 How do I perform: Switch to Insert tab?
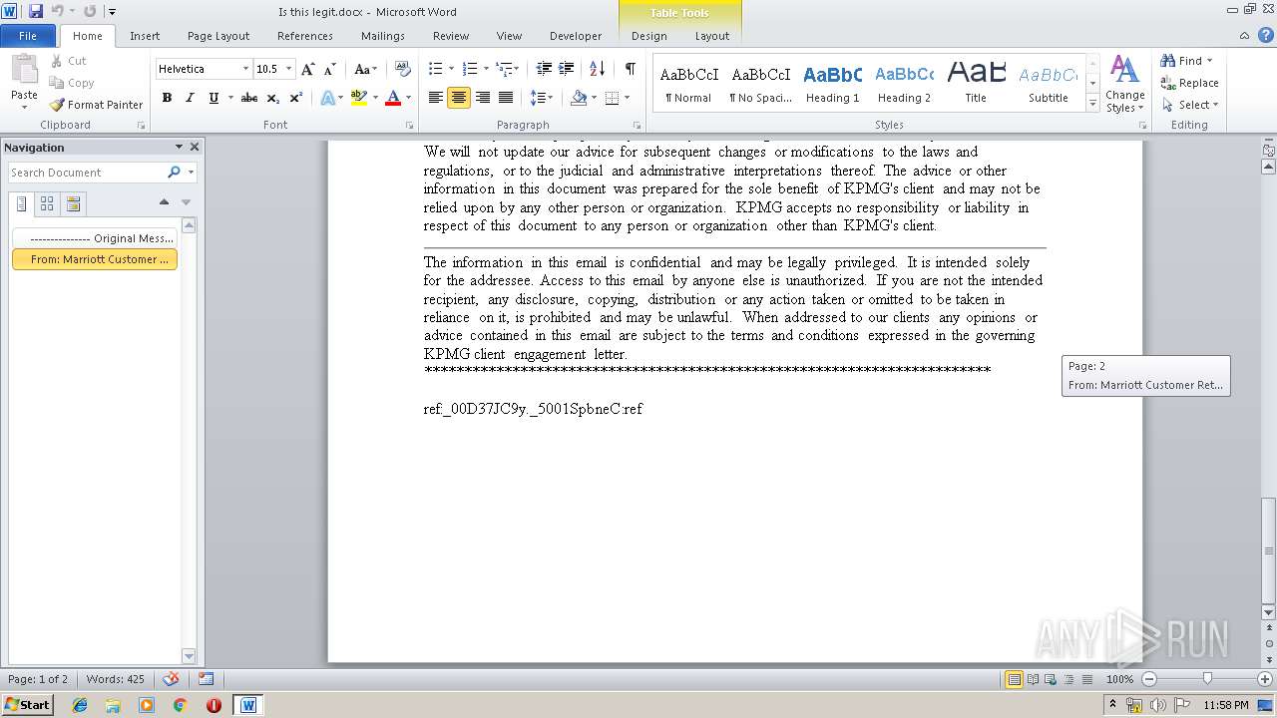coord(145,36)
